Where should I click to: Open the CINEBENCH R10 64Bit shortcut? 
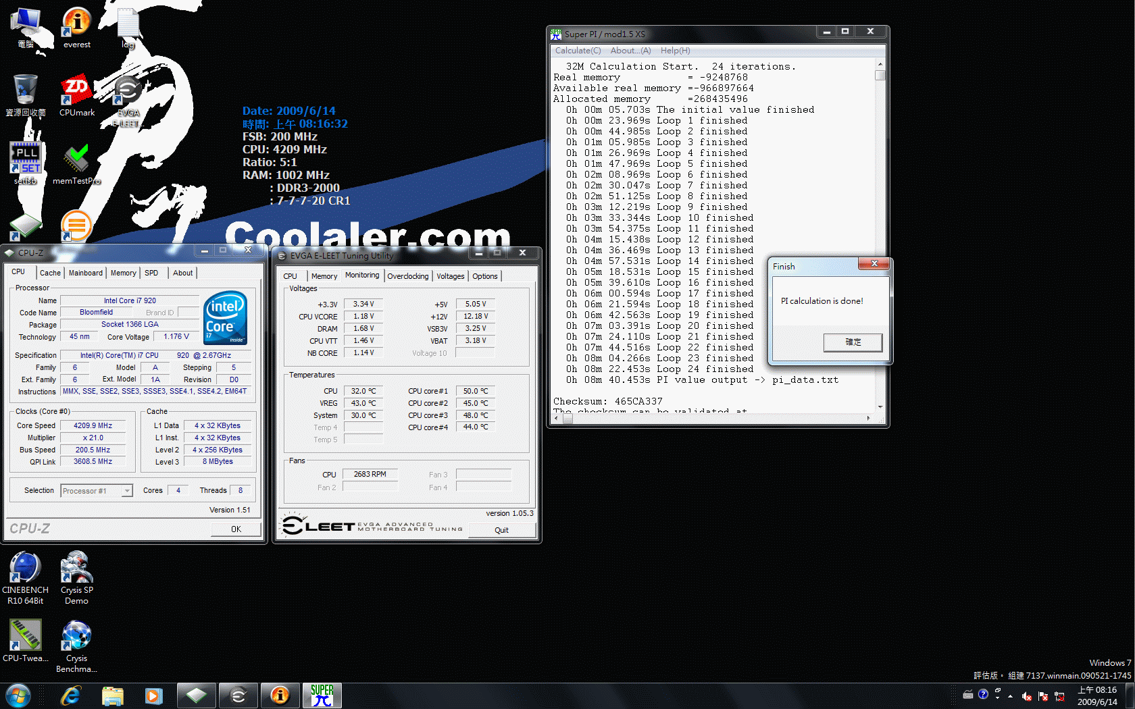tap(26, 578)
